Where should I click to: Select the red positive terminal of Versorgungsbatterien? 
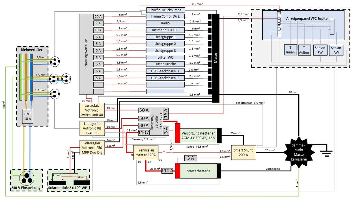coord(178,134)
